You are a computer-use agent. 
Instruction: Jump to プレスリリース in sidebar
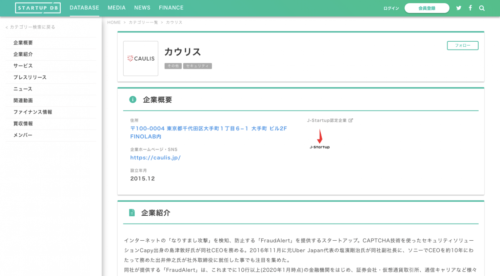pyautogui.click(x=51, y=77)
